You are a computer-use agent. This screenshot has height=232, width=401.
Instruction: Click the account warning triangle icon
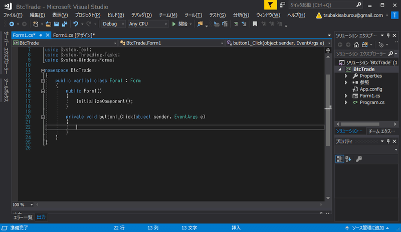click(x=319, y=15)
